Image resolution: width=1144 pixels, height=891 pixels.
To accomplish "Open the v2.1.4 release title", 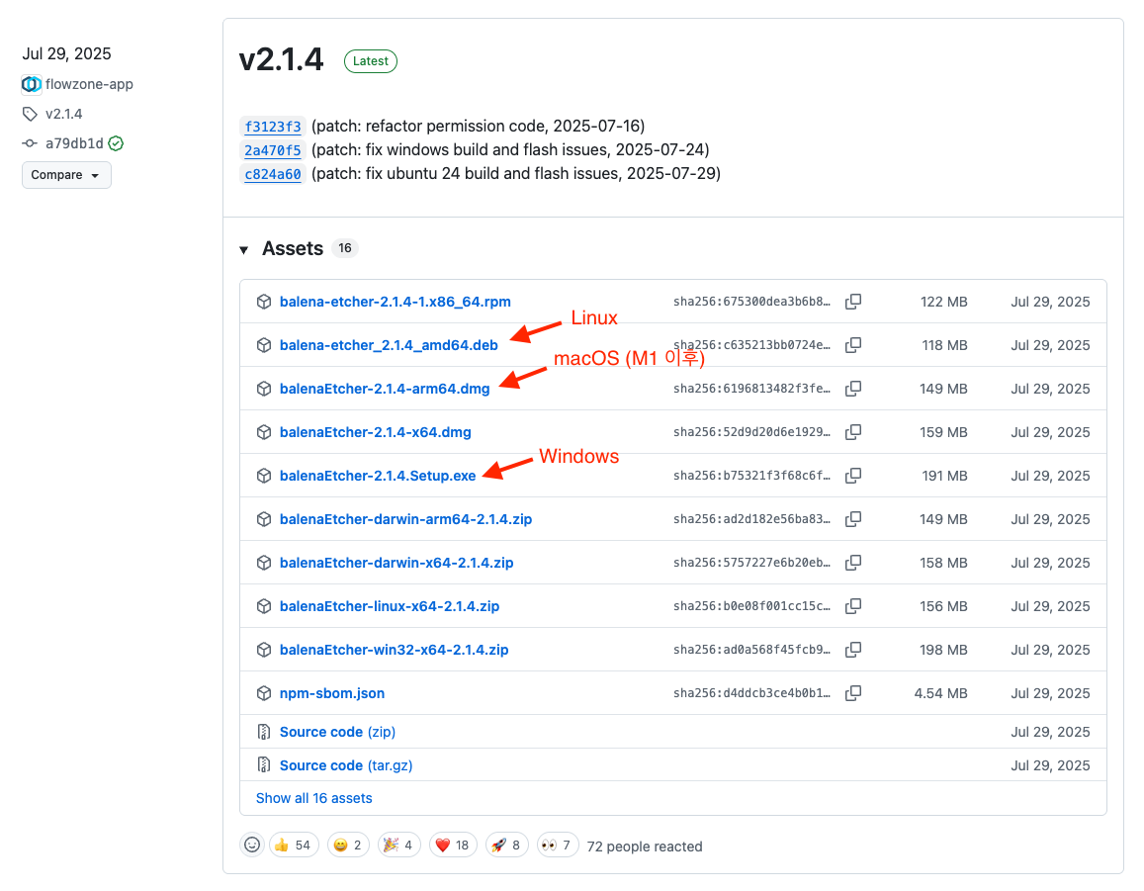I will tap(281, 60).
